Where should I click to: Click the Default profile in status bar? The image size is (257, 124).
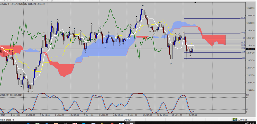[127, 120]
